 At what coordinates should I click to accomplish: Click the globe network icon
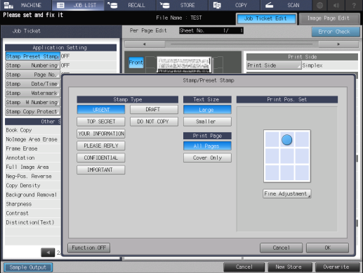pos(319,5)
